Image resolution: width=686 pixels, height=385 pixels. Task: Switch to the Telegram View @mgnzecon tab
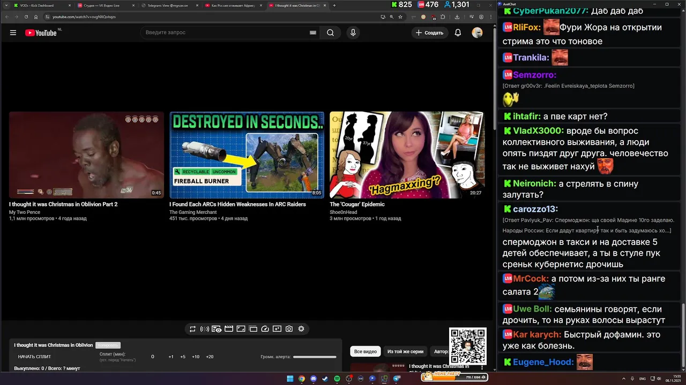point(169,5)
